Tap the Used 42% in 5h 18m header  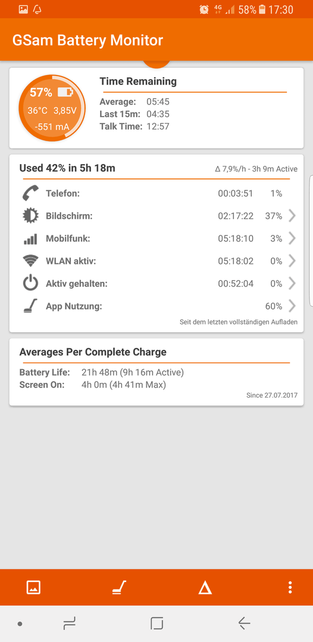tap(67, 168)
